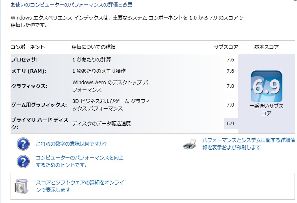Select the グラフィックス row label

point(29,86)
